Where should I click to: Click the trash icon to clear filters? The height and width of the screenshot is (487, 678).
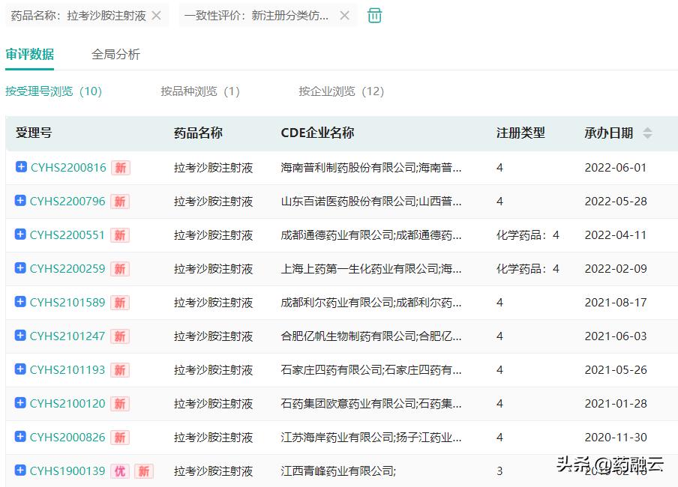tap(375, 16)
